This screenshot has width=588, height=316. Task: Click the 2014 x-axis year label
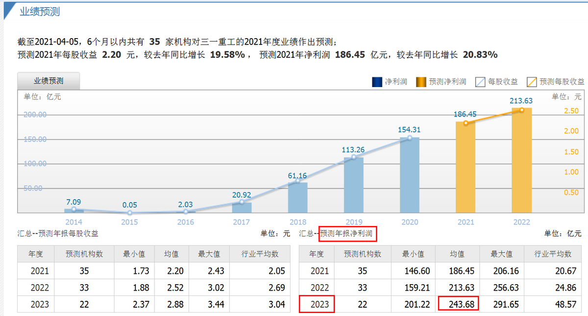74,222
